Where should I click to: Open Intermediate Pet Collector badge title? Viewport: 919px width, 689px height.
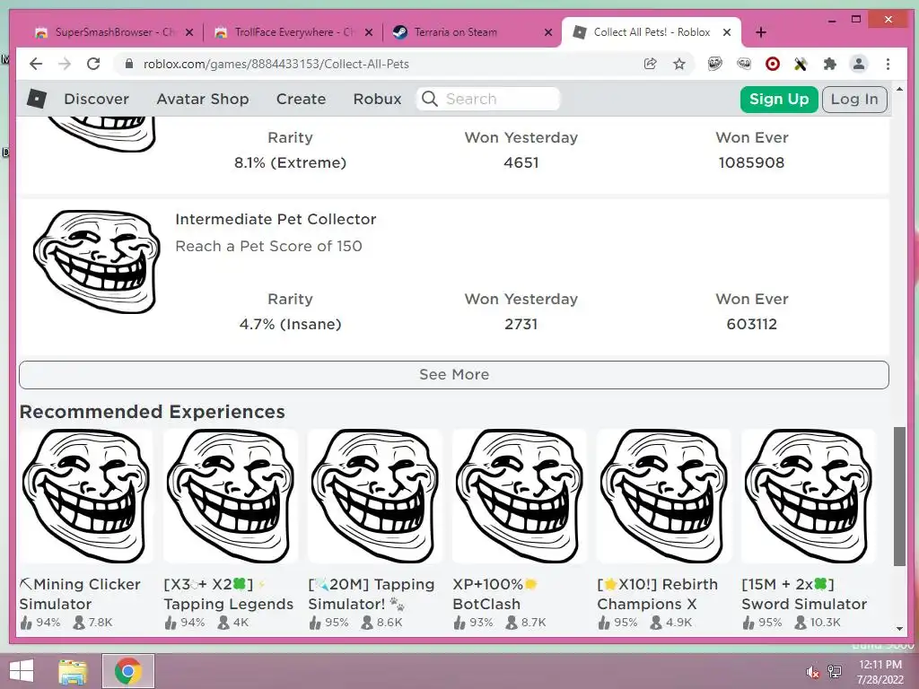(x=276, y=219)
